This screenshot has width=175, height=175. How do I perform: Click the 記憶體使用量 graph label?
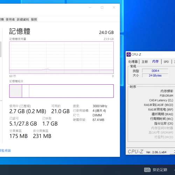(x=17, y=39)
